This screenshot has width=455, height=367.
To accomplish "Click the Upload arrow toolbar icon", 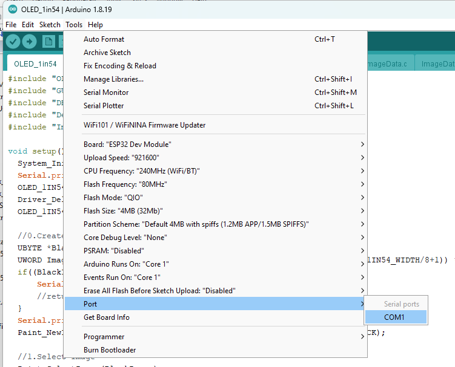I will pyautogui.click(x=29, y=42).
